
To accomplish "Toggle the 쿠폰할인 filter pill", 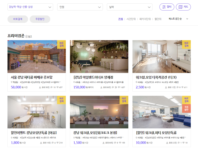I will click(x=40, y=19).
